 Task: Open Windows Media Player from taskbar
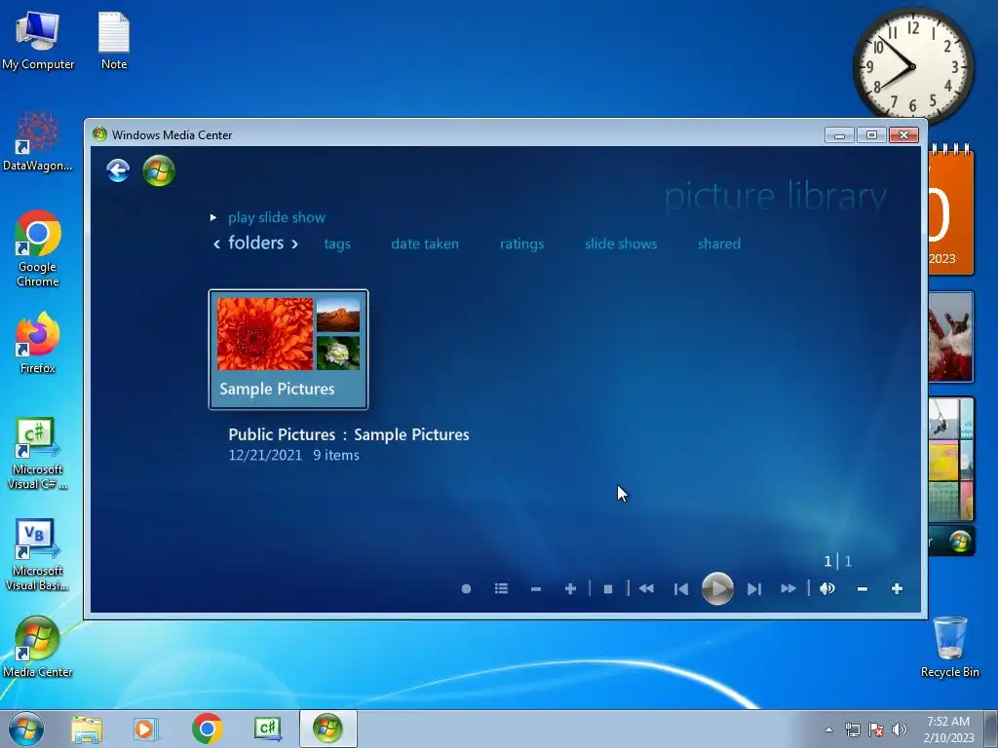point(146,729)
